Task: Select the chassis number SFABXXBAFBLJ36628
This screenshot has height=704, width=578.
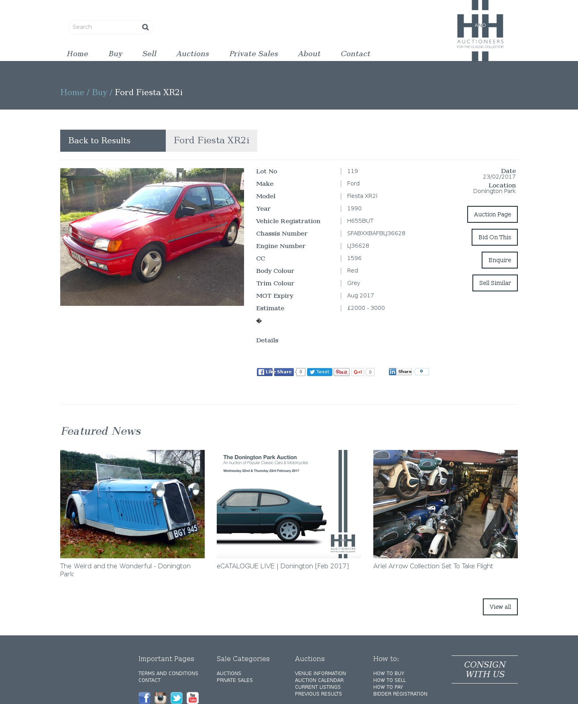Action: point(376,233)
